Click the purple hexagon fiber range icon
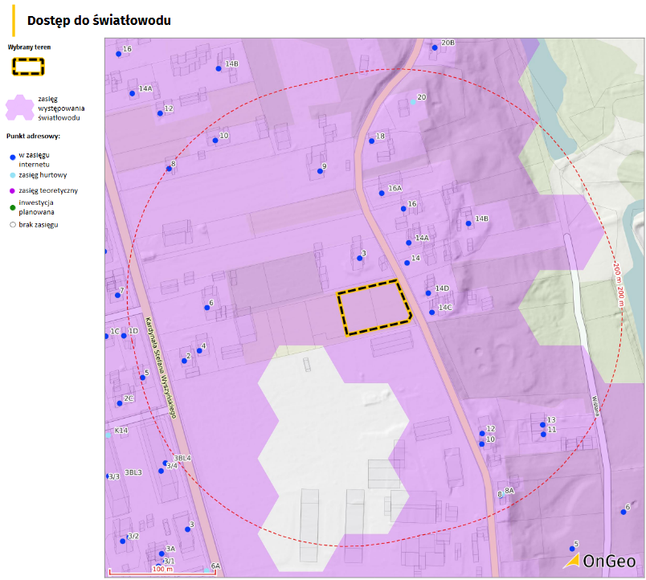Viewport: 646px width, 580px height. pyautogui.click(x=22, y=108)
